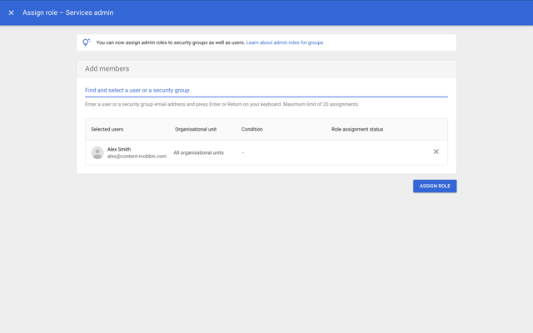Select the Alex Smith name text
This screenshot has height=333, width=533.
tap(119, 149)
